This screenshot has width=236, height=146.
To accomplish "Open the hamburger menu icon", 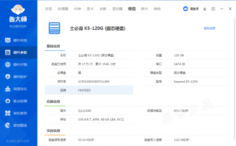I will coord(213,9).
